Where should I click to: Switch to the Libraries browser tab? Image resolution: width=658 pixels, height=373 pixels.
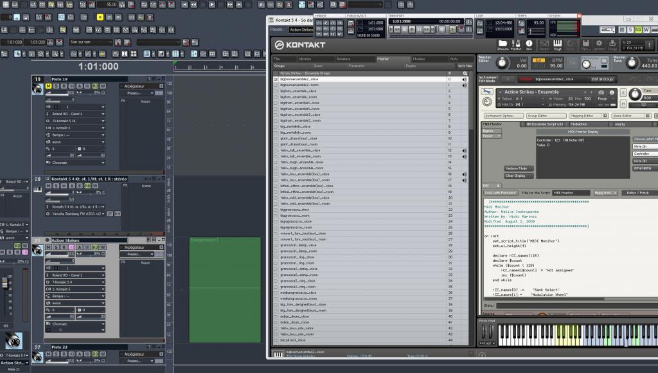coord(316,59)
